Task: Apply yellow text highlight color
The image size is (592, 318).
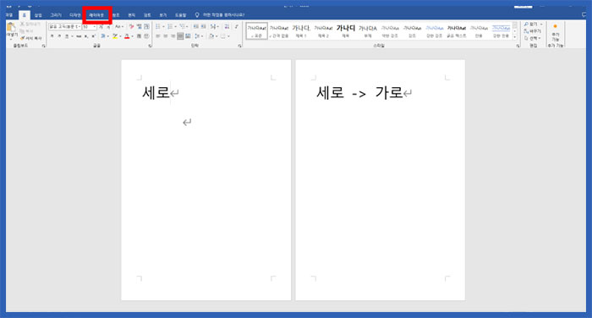Action: (x=115, y=36)
